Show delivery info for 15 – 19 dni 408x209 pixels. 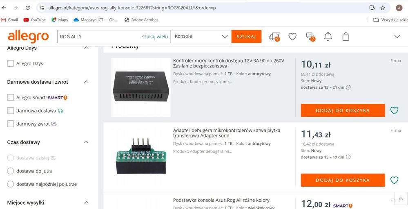point(348,157)
